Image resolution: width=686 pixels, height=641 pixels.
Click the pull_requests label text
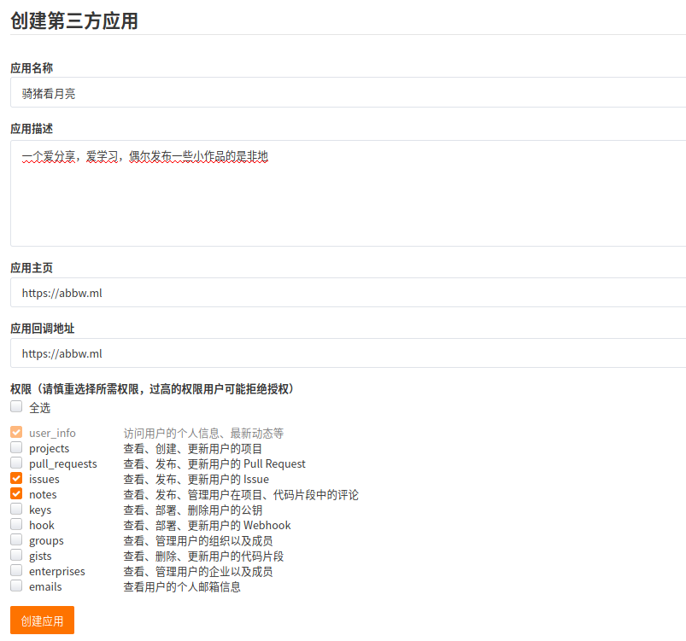(x=63, y=464)
